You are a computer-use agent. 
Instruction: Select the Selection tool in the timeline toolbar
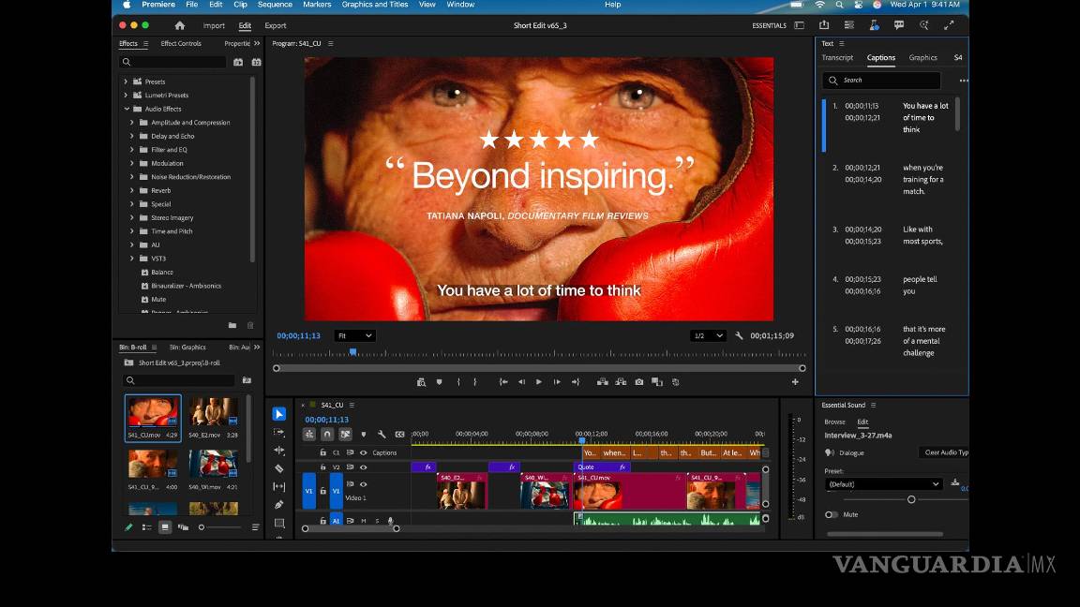point(278,414)
